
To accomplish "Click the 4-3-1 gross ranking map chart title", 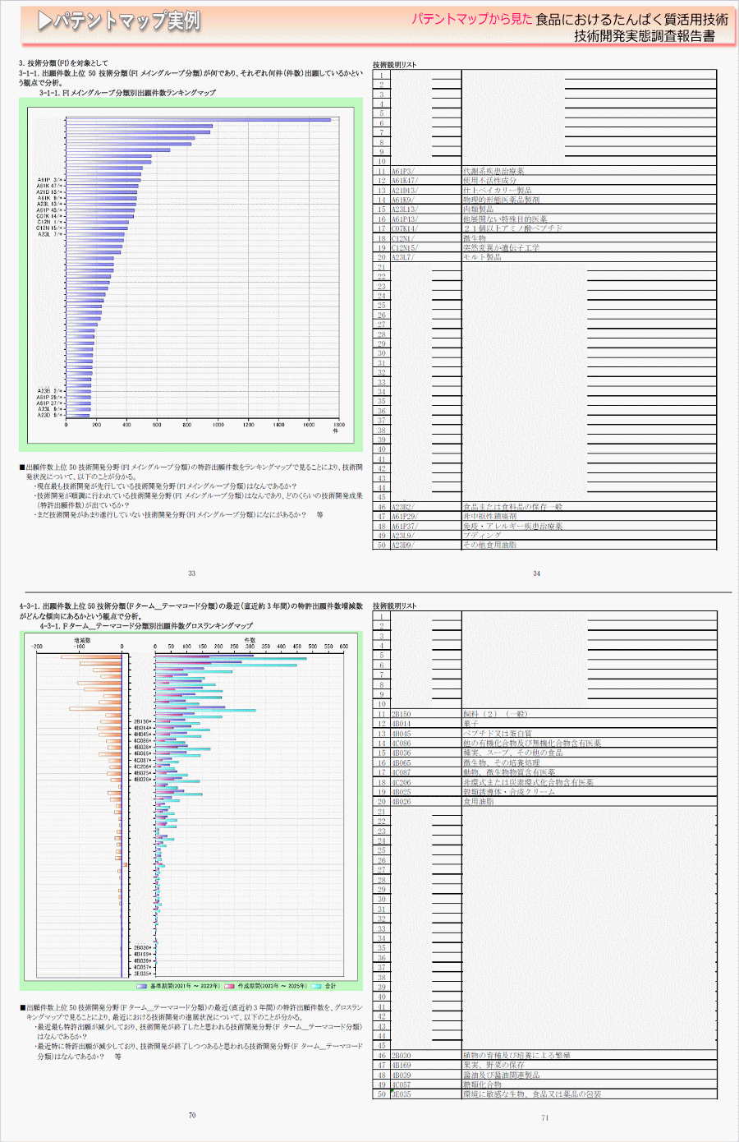I will [146, 626].
